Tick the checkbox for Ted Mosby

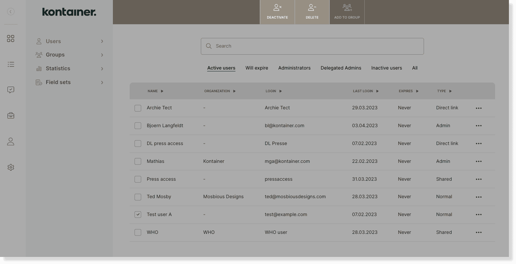point(138,197)
